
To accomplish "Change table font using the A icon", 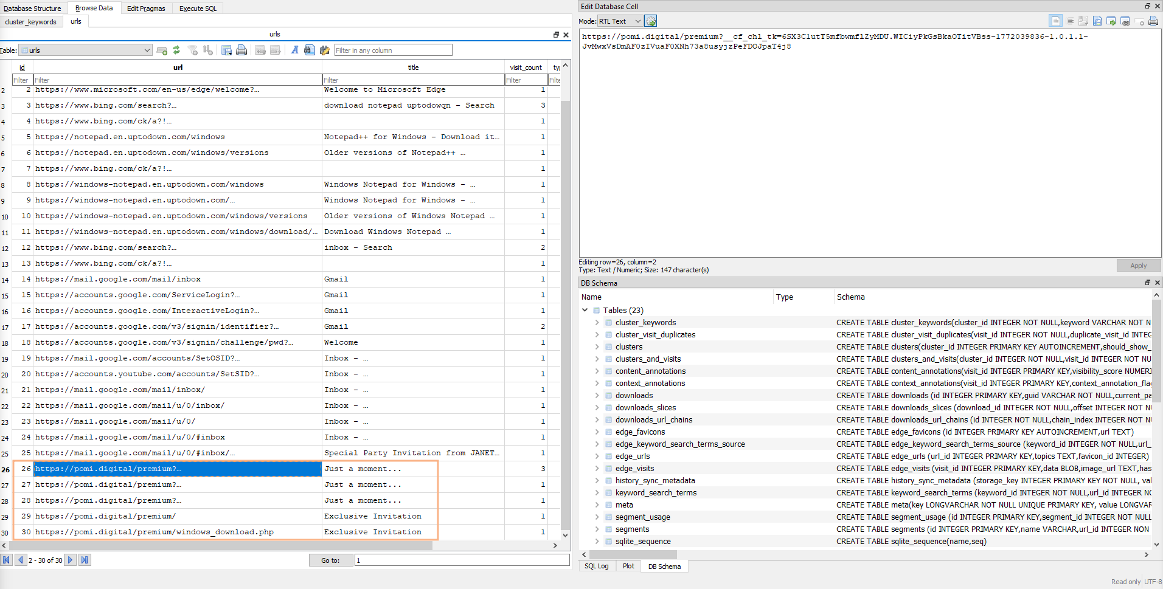I will pyautogui.click(x=294, y=50).
